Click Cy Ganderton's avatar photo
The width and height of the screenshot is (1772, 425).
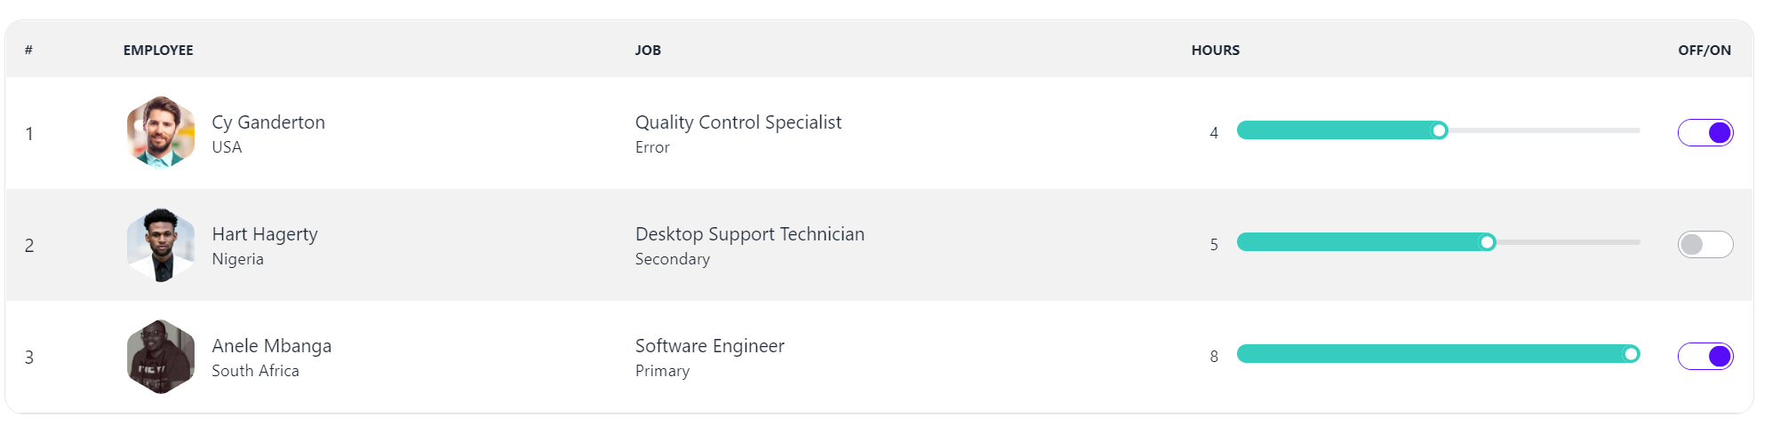(161, 132)
